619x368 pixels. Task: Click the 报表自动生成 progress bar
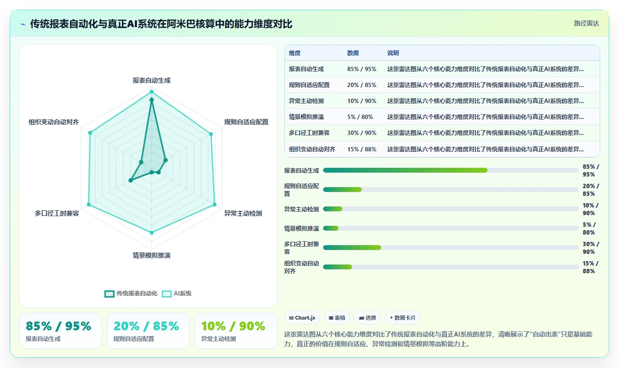click(x=451, y=170)
